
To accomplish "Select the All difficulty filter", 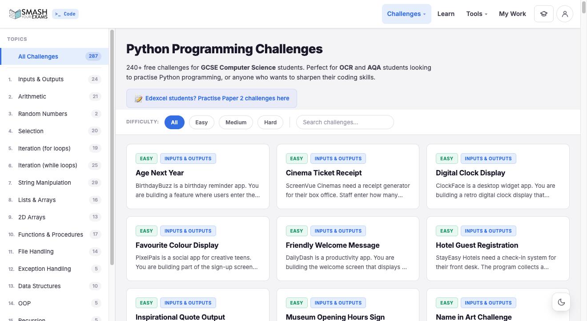I will tap(174, 122).
